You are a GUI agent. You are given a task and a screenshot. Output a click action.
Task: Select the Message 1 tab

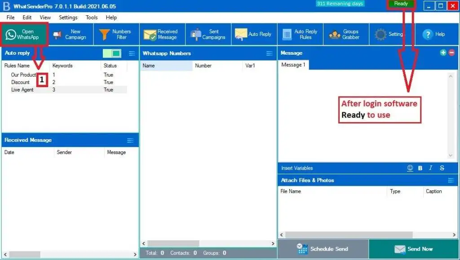(x=293, y=65)
